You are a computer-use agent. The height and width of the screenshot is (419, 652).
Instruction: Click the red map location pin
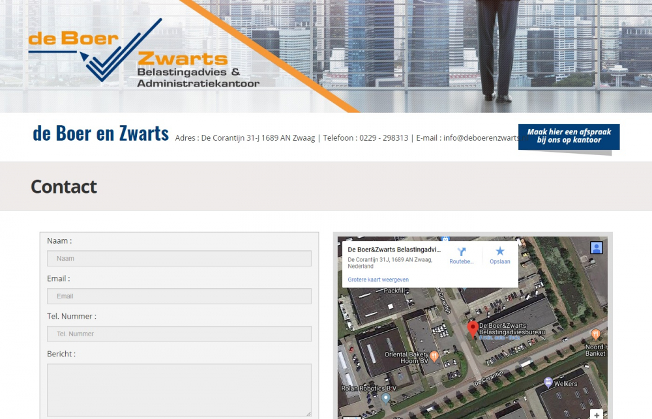pyautogui.click(x=473, y=330)
